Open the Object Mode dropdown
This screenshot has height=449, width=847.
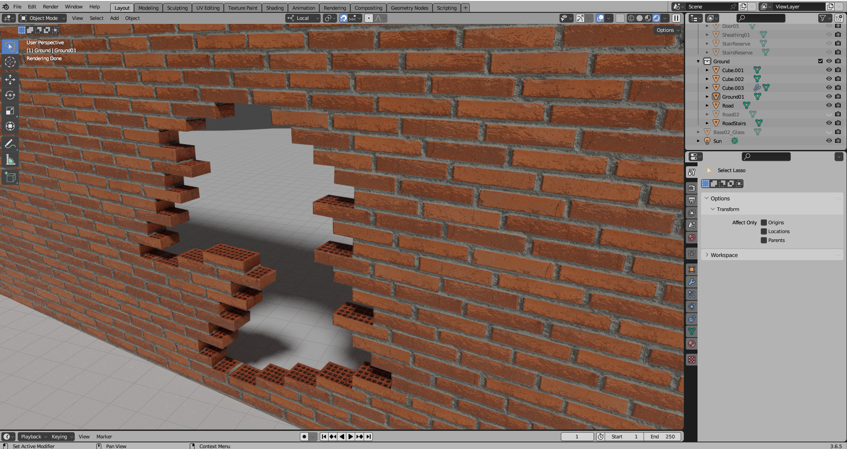click(43, 18)
